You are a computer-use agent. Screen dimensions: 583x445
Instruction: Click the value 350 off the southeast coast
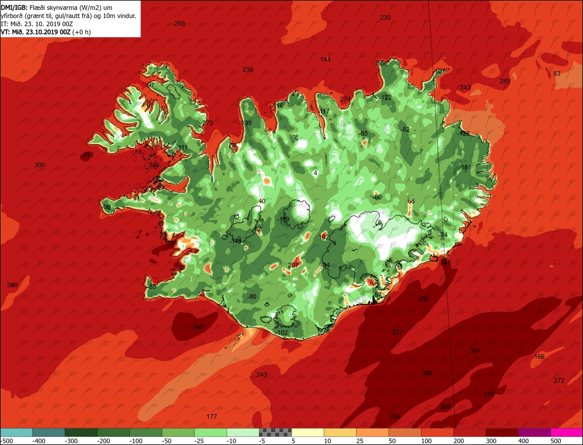(x=423, y=299)
